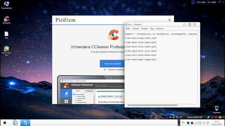Click the CCleaner logo in the installer

(x=113, y=35)
